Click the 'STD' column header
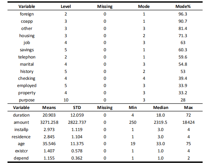The width and height of the screenshot is (206, 163). click(77, 108)
